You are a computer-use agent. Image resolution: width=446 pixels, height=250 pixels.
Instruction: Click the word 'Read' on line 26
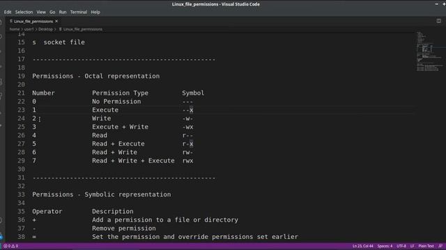point(100,135)
